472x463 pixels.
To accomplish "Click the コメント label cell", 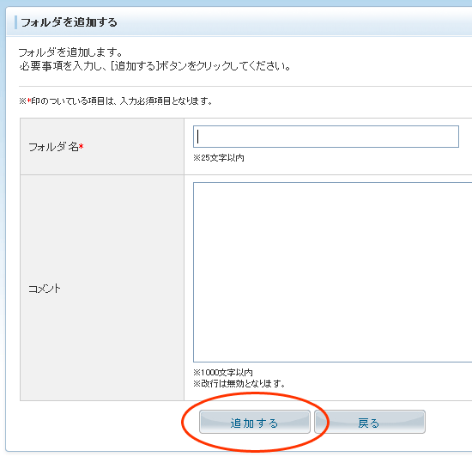I will tap(102, 288).
